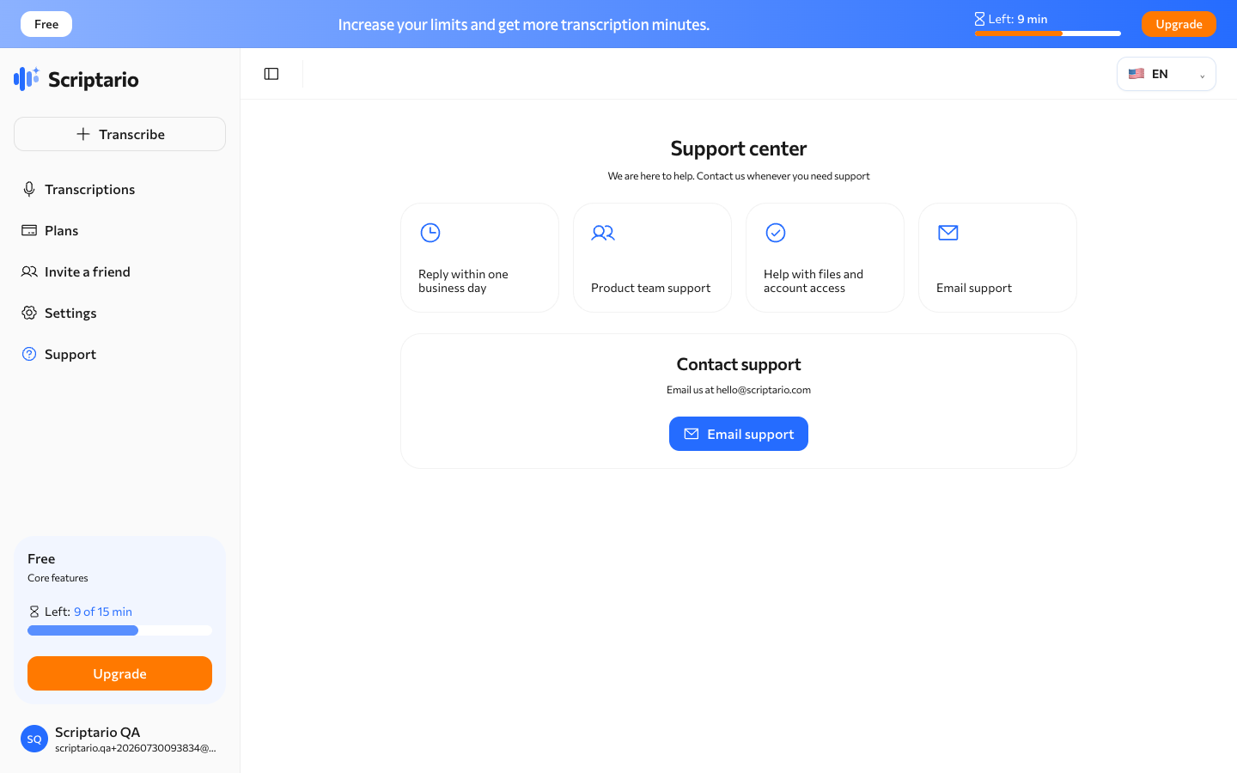Click the card icon beside Plans
1237x773 pixels.
click(x=29, y=230)
